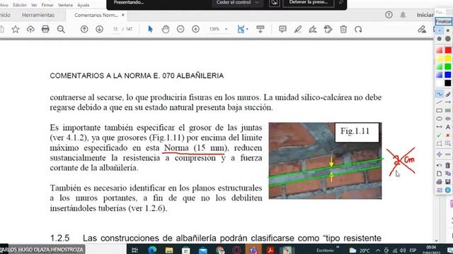Click the scrolling mode toolbar icon
The width and height of the screenshot is (453, 254).
tap(260, 29)
